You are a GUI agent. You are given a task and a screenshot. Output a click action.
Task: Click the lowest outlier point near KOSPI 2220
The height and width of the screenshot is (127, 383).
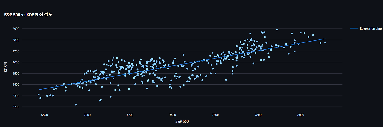pyautogui.click(x=76, y=105)
